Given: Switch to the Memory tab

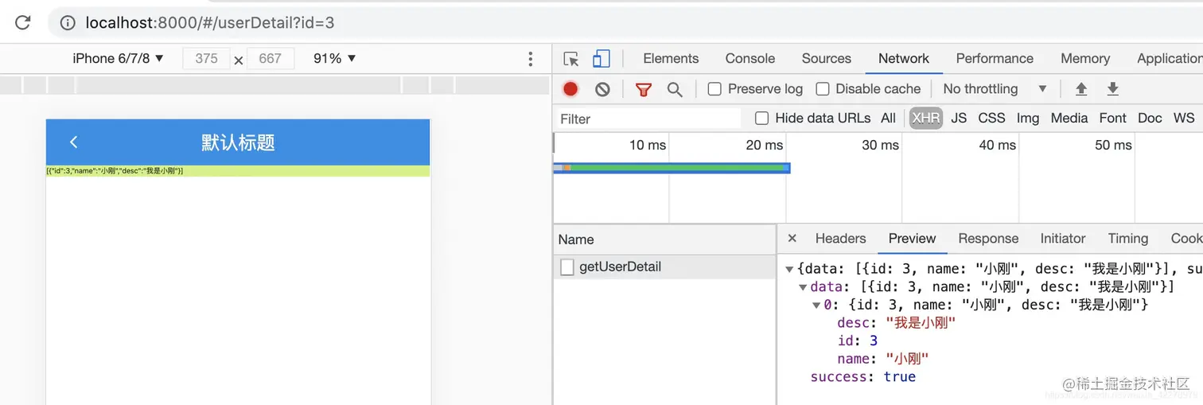Looking at the screenshot, I should pos(1084,58).
